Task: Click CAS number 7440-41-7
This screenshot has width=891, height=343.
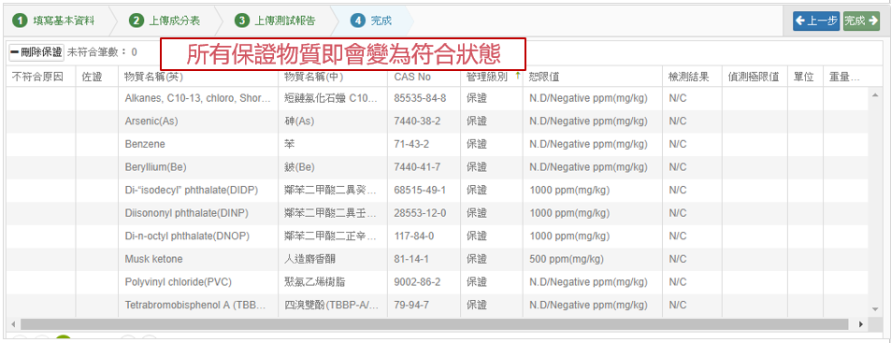Action: point(417,167)
